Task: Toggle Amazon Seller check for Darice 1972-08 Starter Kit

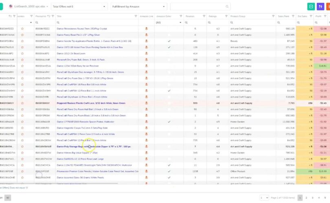Action: point(169,47)
